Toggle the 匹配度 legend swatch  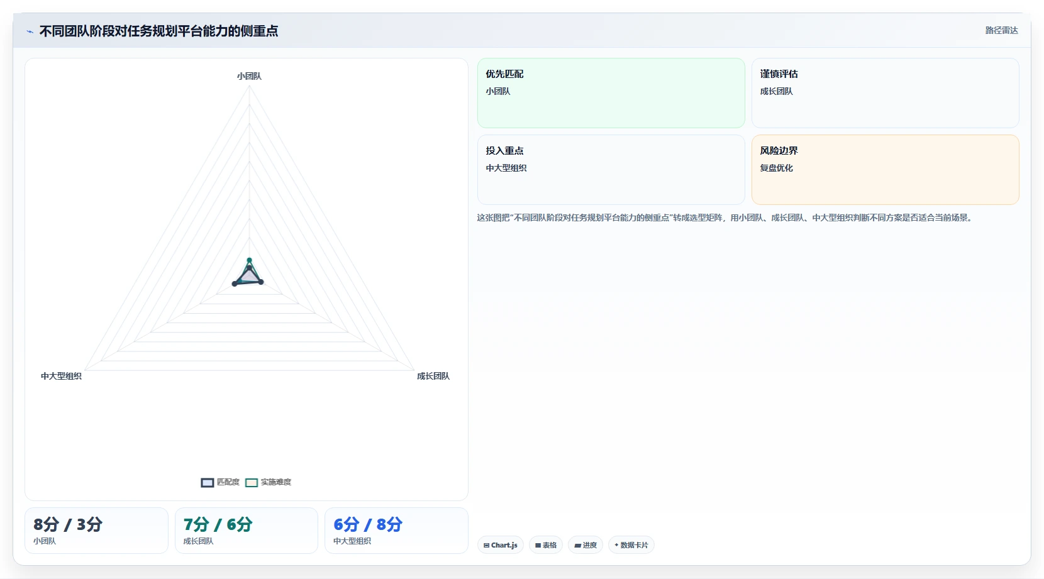208,483
